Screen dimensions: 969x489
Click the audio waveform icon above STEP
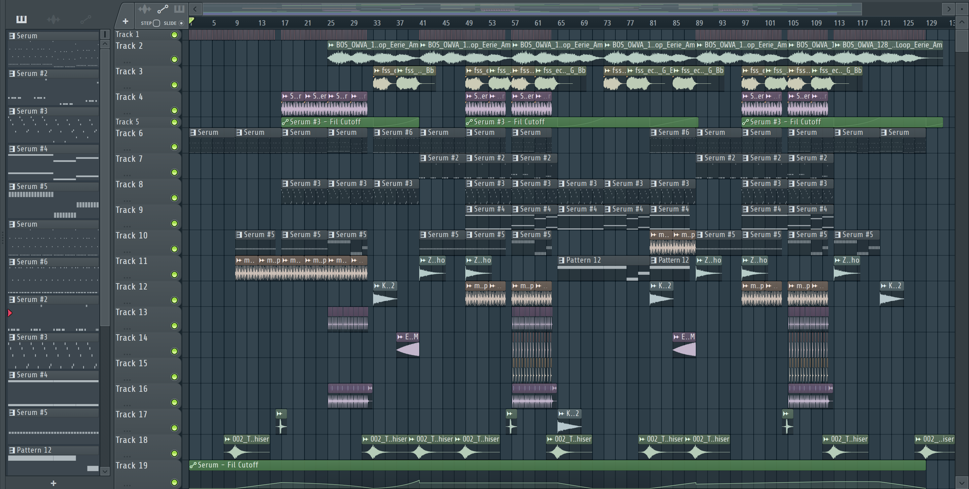144,9
